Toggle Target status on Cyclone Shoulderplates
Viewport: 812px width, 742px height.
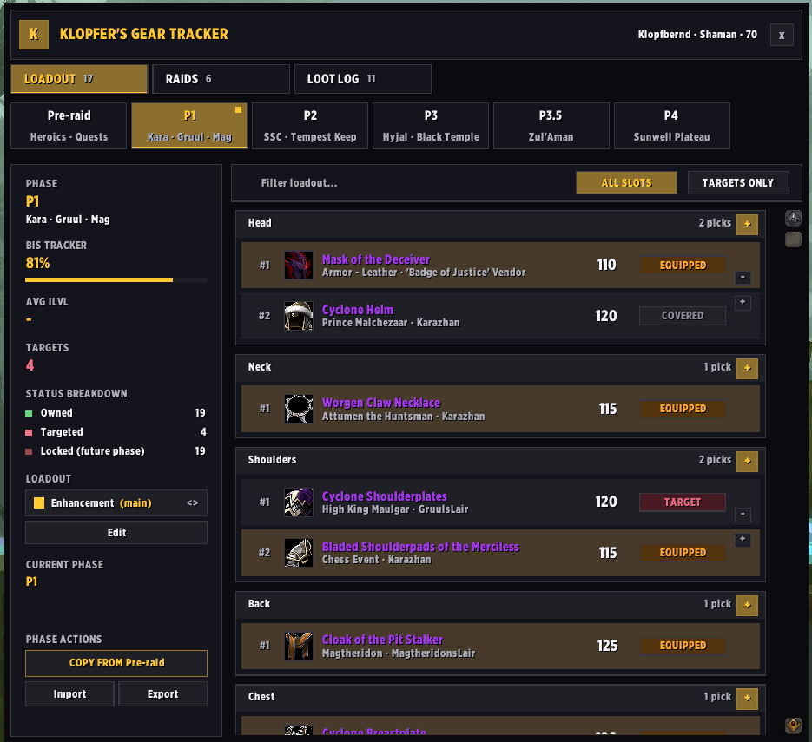(683, 502)
